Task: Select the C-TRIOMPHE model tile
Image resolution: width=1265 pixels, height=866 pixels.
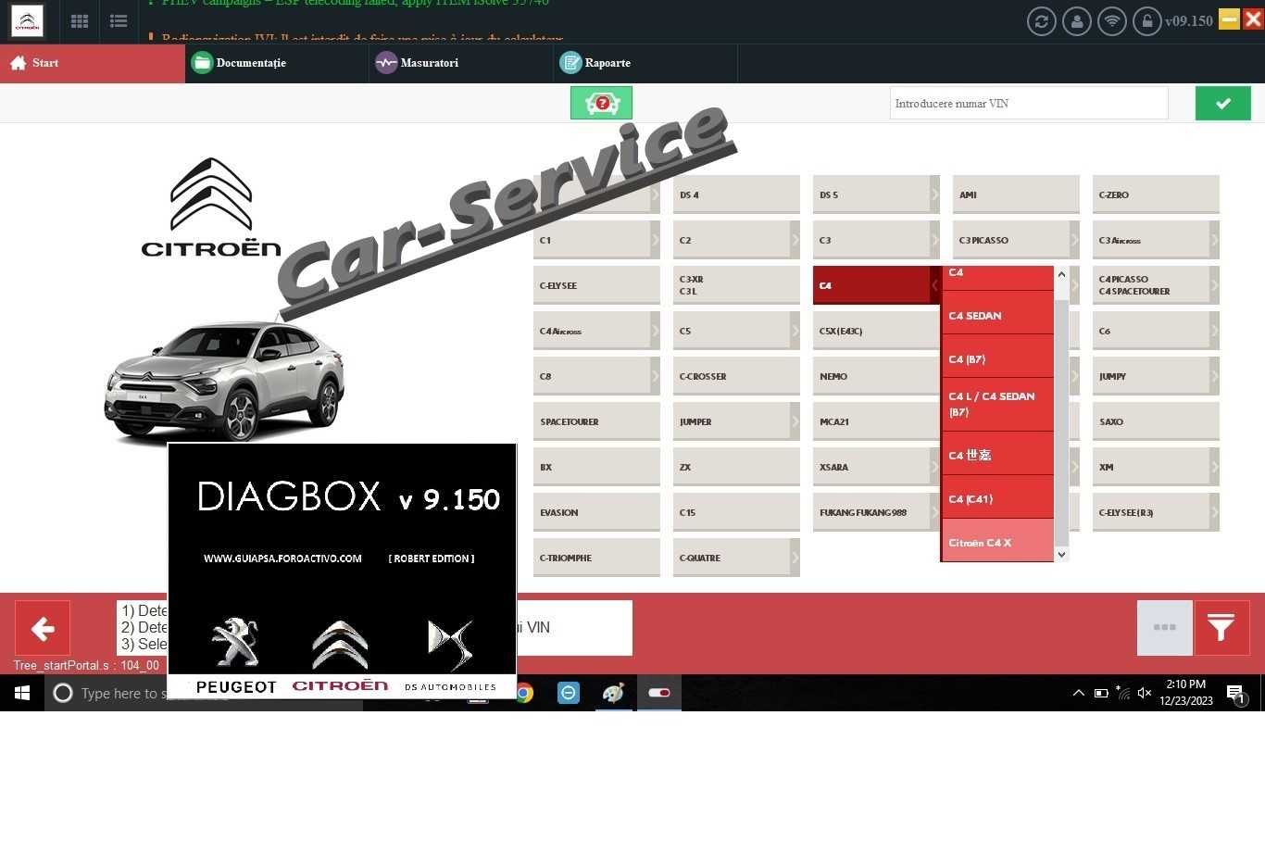Action: (x=596, y=558)
